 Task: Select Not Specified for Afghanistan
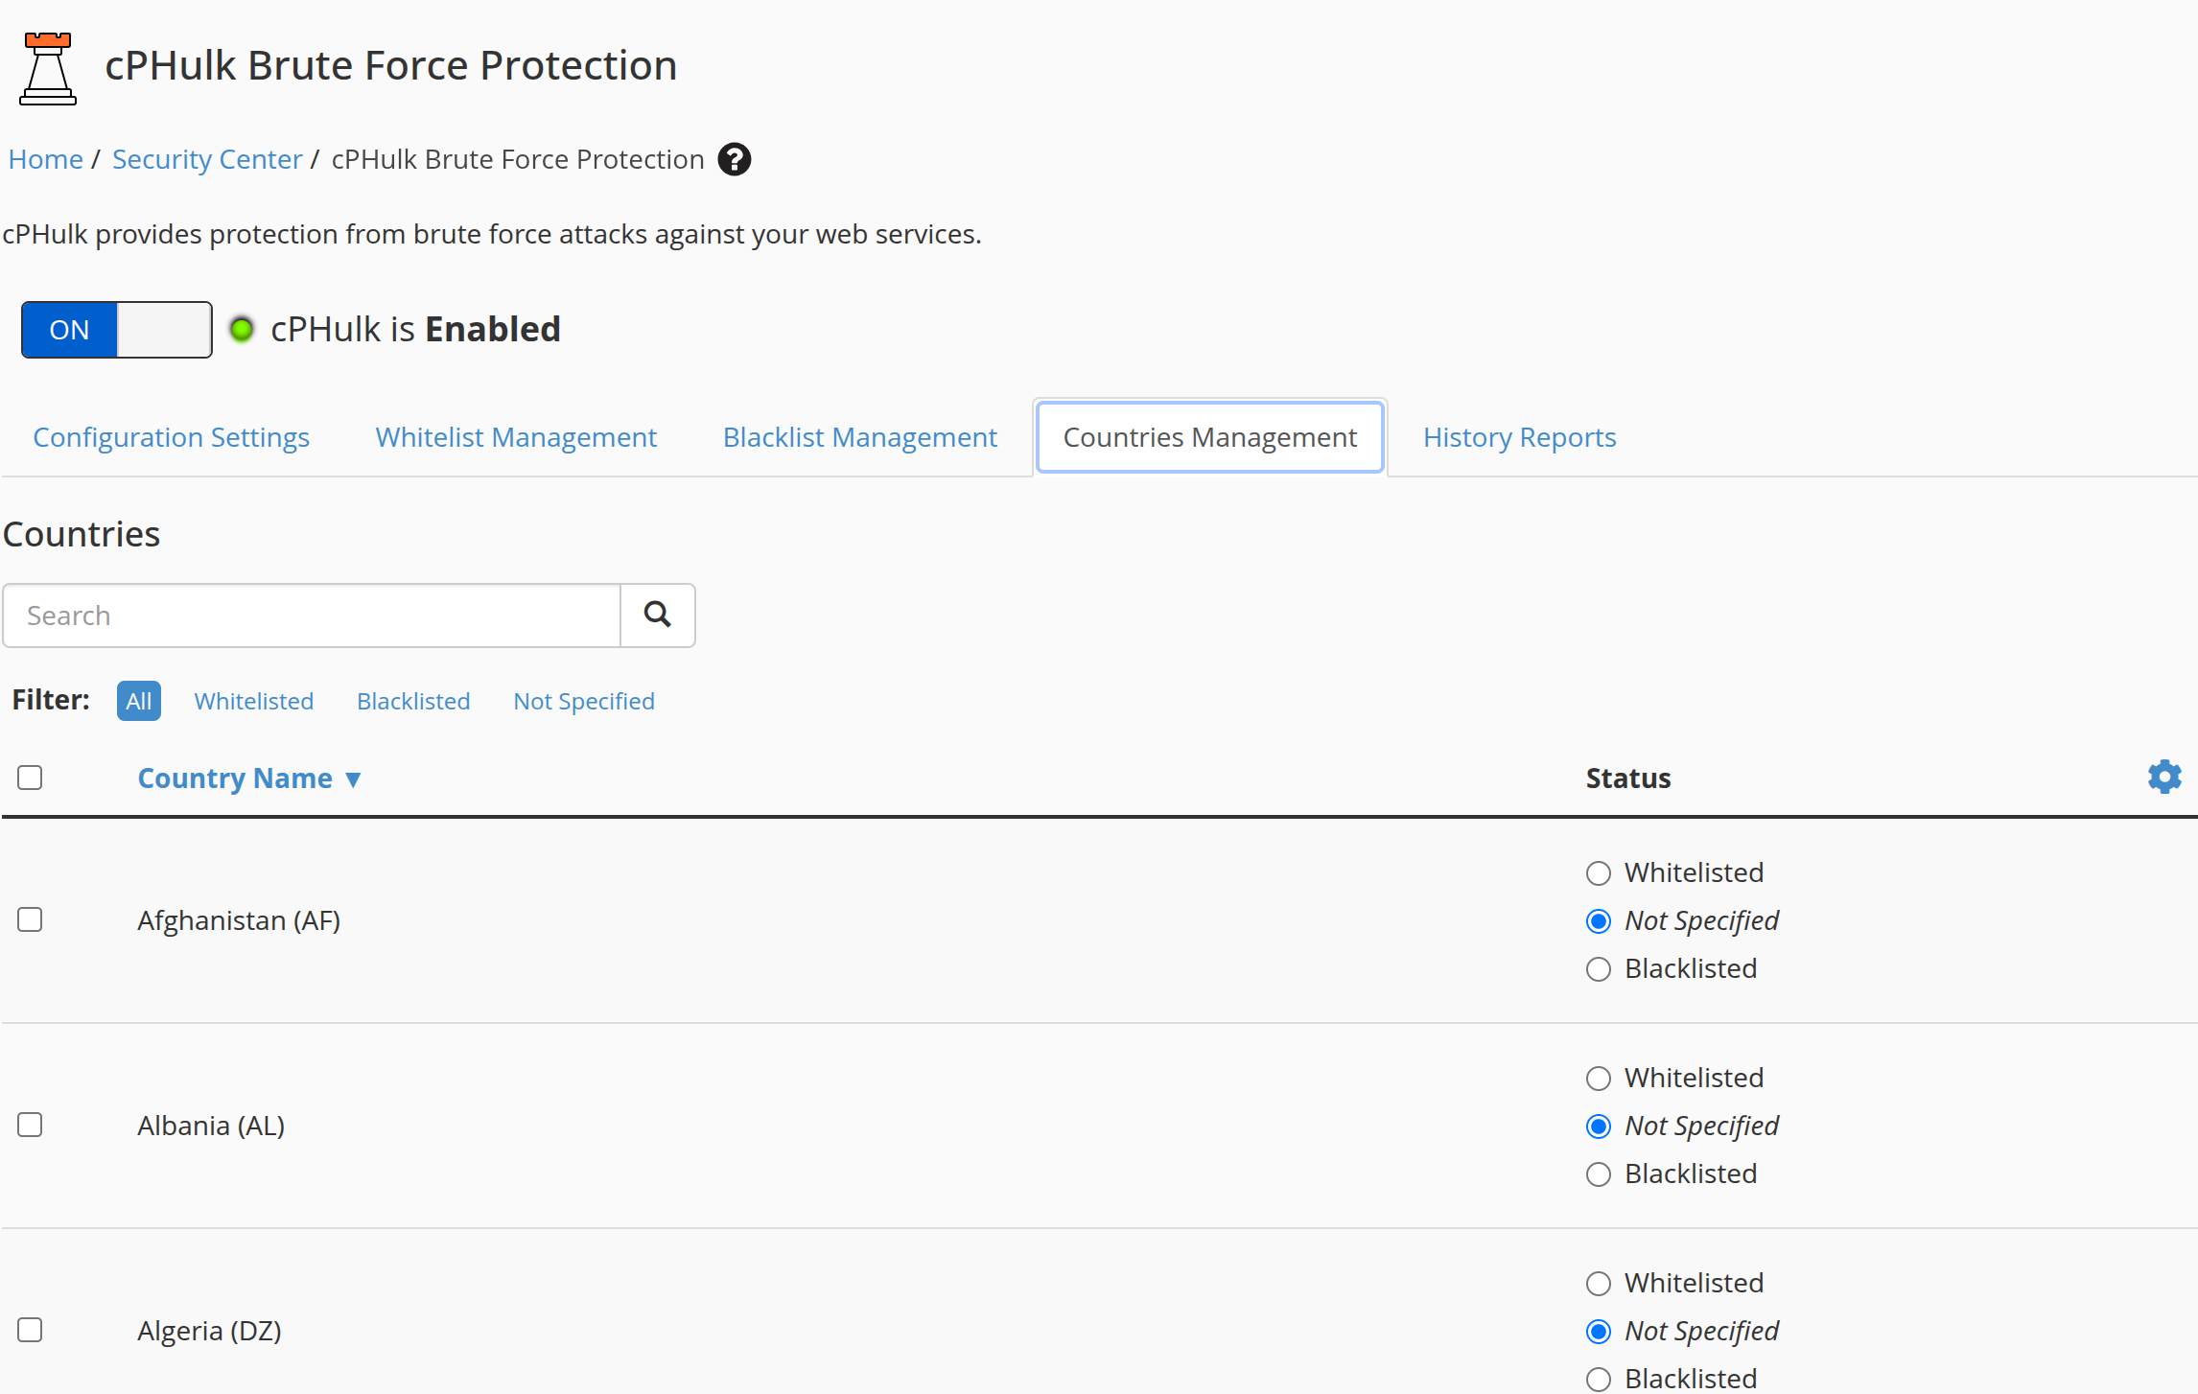point(1599,921)
